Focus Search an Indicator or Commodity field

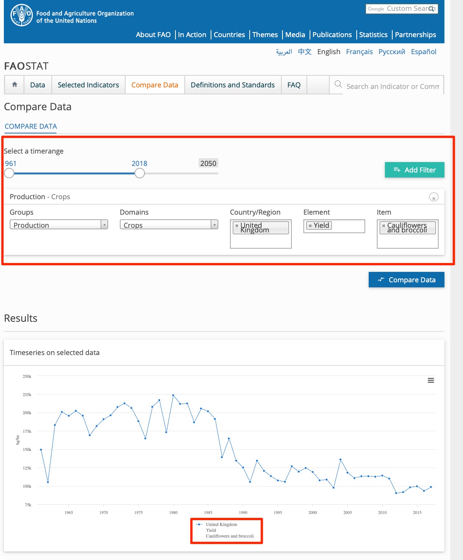click(393, 86)
